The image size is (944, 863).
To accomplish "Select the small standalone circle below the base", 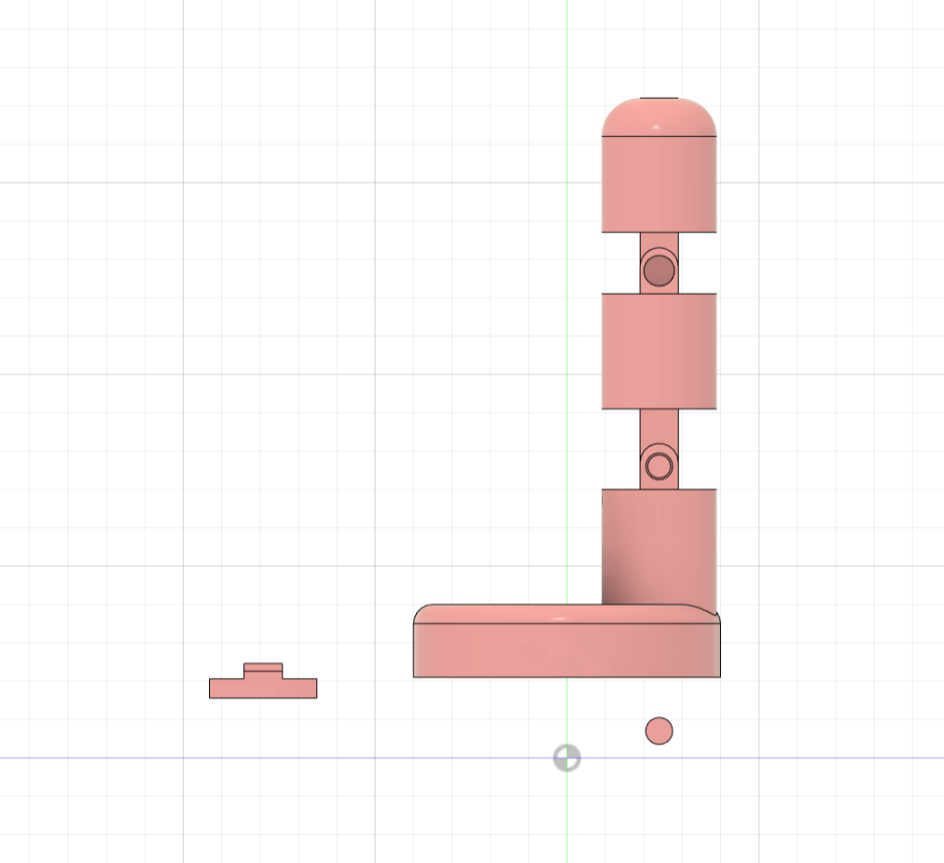I will (x=659, y=731).
